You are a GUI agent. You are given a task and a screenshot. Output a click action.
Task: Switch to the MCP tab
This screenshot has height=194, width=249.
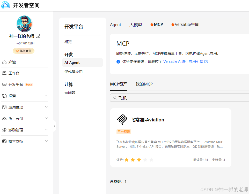[157, 24]
